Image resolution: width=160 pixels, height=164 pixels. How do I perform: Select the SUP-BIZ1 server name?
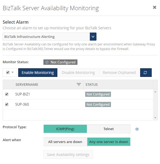[23, 94]
